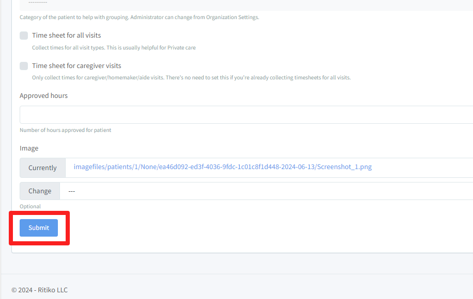This screenshot has width=473, height=299.
Task: Open the patient category dropdown at top
Action: pyautogui.click(x=246, y=3)
